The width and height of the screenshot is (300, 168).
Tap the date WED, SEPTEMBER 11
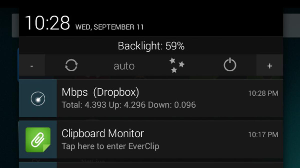pyautogui.click(x=109, y=27)
